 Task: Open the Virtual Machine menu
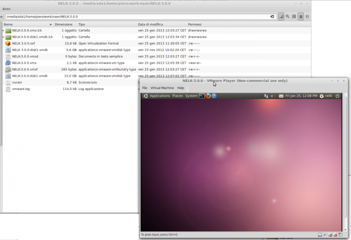point(162,88)
